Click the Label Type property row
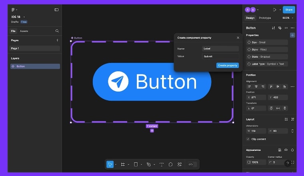This screenshot has height=176, width=304. [267, 64]
